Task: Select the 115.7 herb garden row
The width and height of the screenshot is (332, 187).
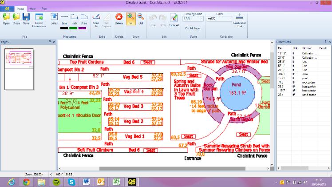Action: coord(304,91)
